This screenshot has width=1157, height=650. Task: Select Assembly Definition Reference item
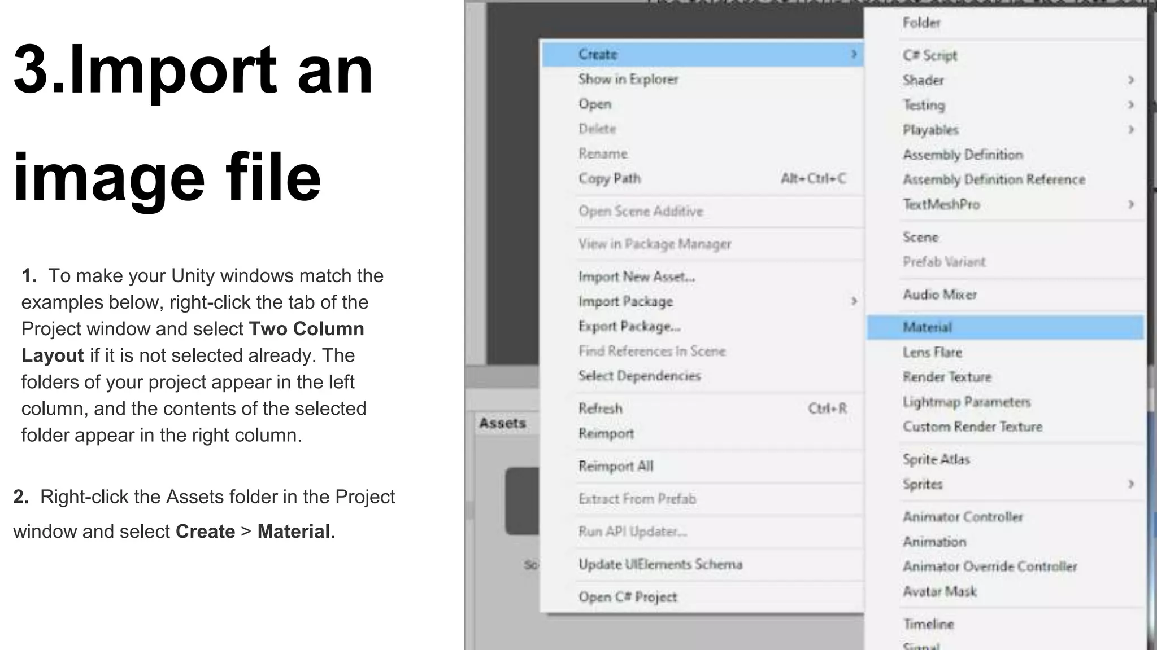[1006, 179]
